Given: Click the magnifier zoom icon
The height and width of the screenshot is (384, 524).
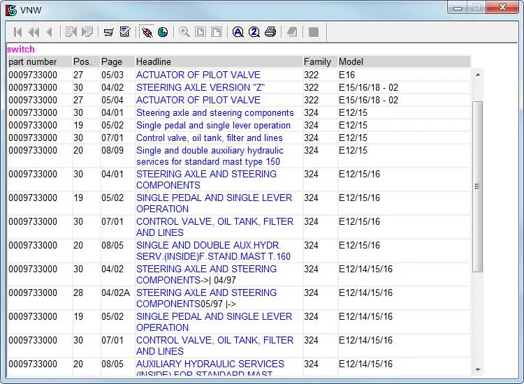Looking at the screenshot, I should coord(184,32).
